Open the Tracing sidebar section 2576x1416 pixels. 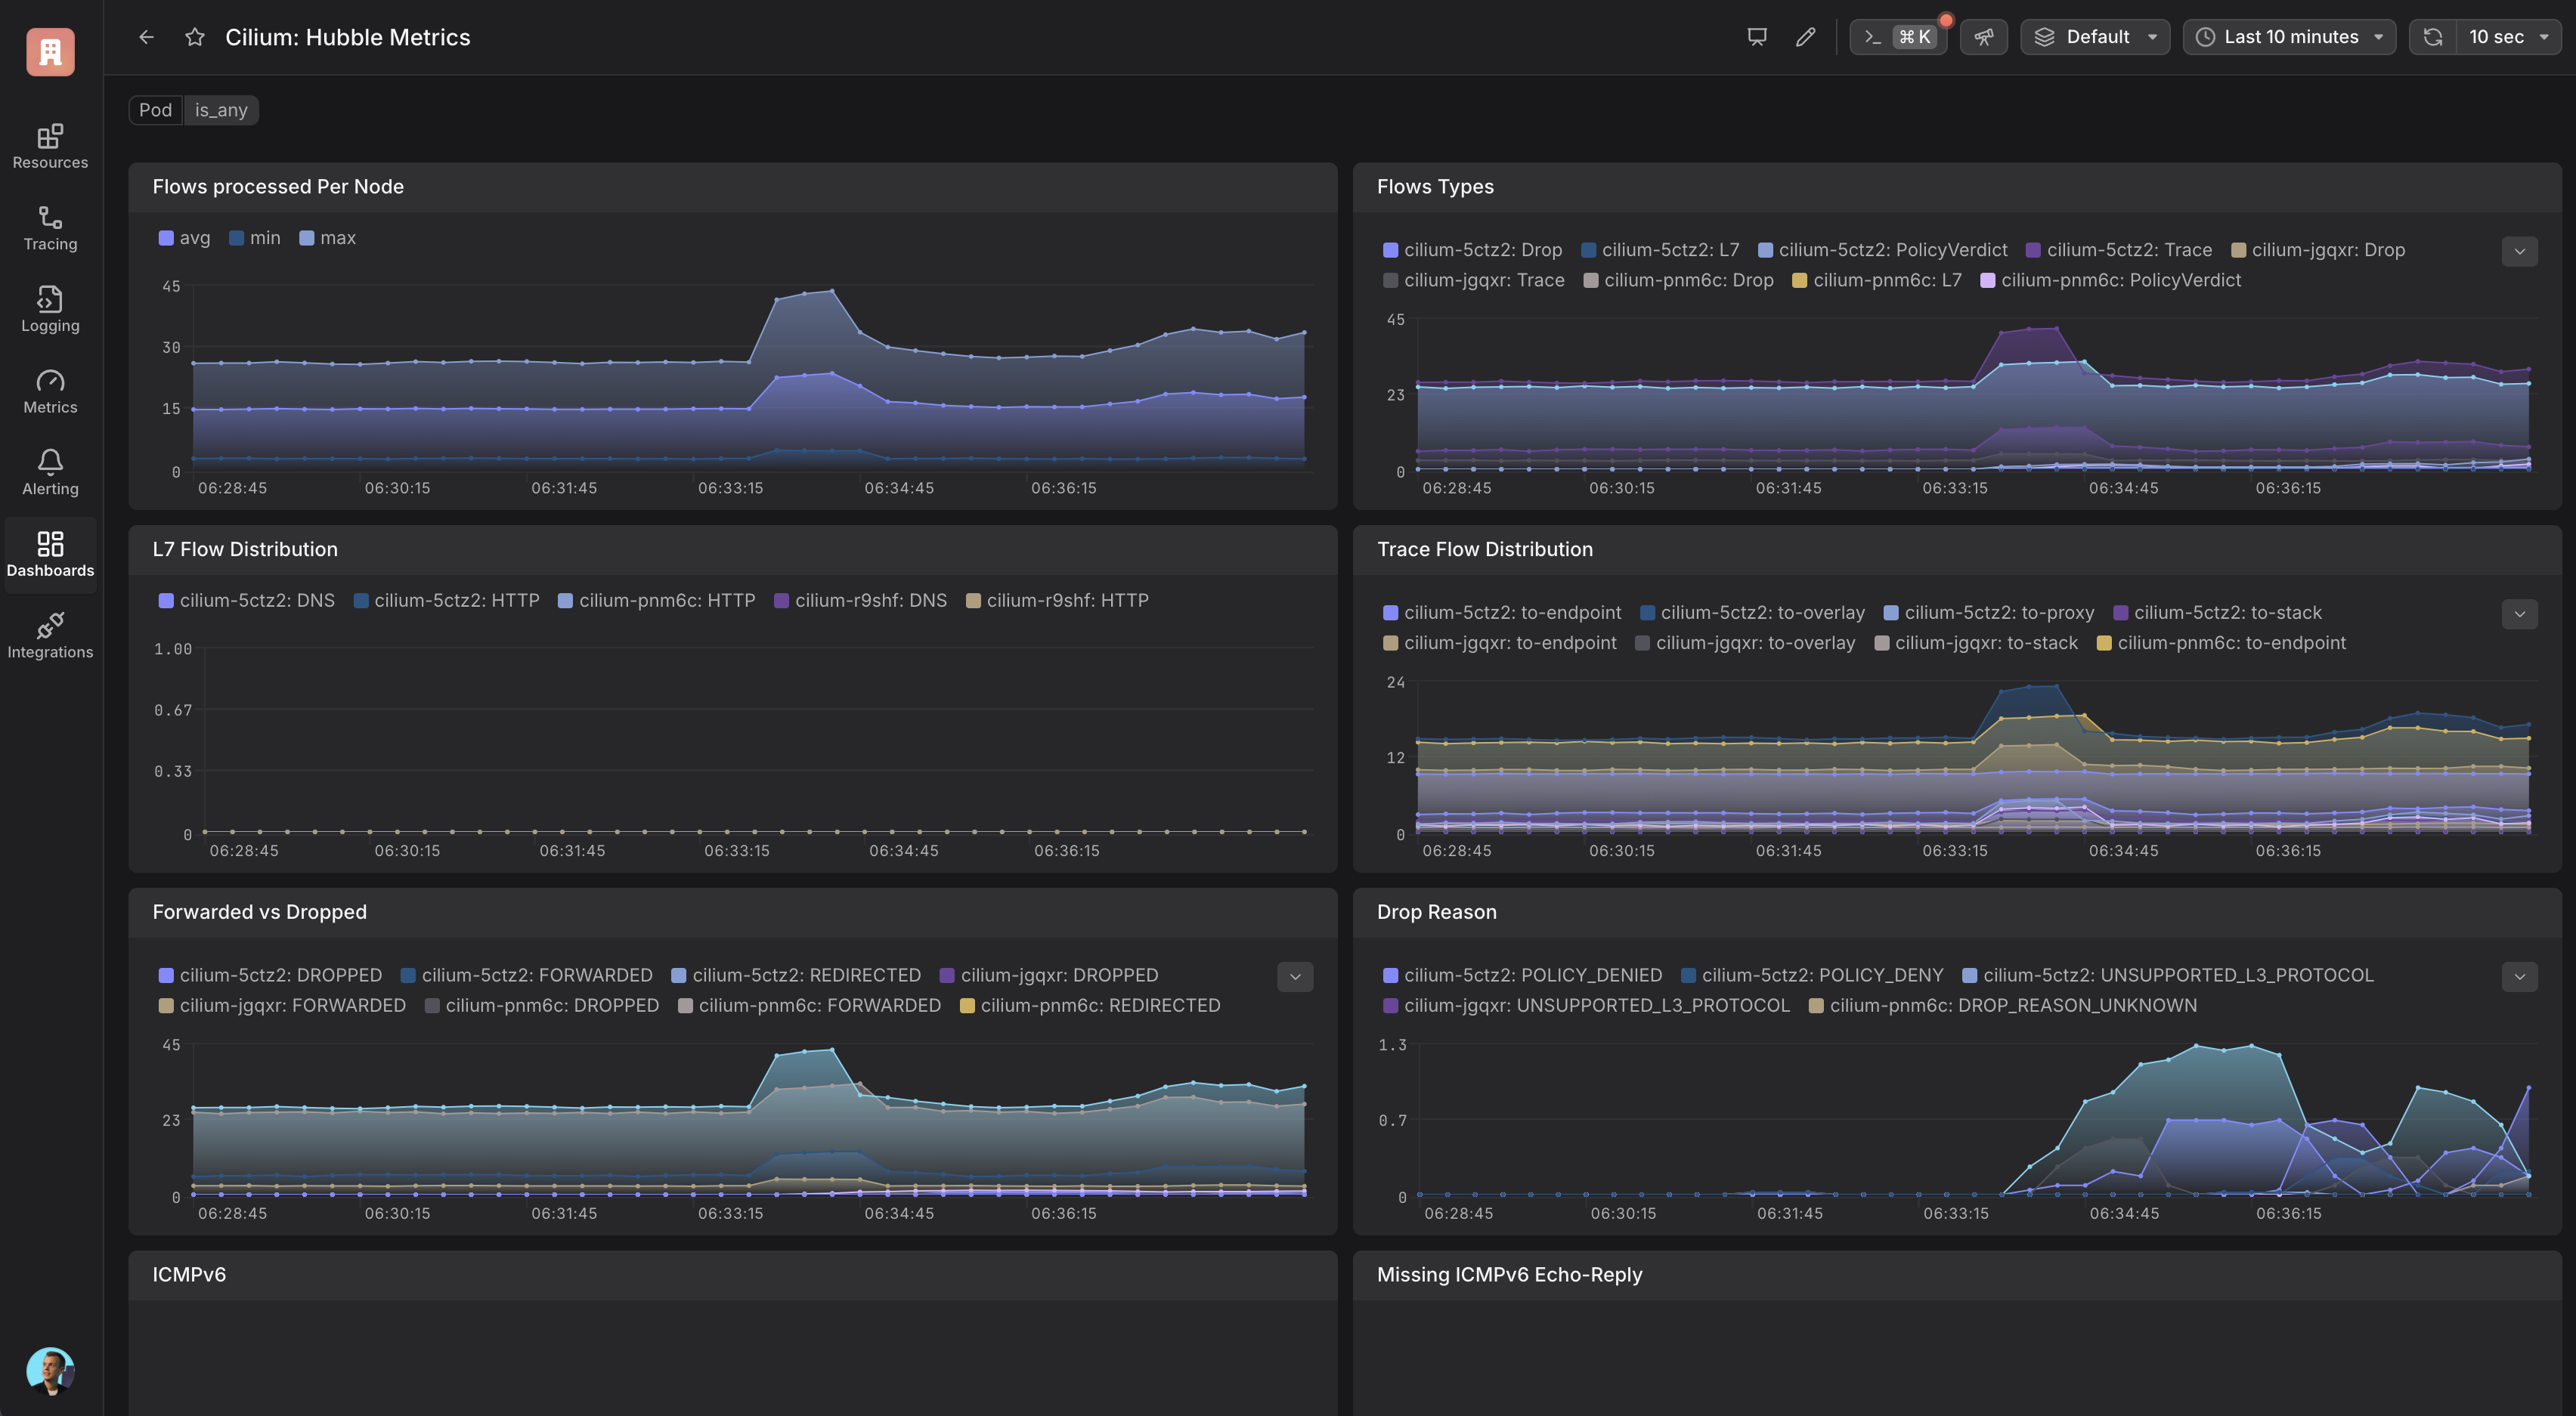point(50,229)
